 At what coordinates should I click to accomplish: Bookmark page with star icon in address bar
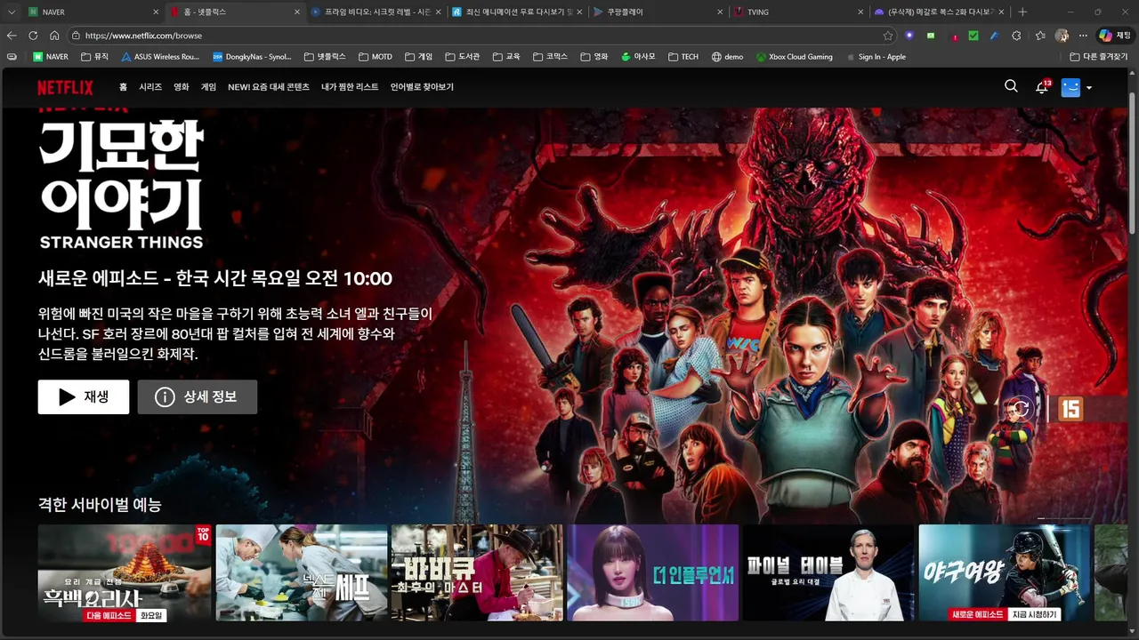888,36
